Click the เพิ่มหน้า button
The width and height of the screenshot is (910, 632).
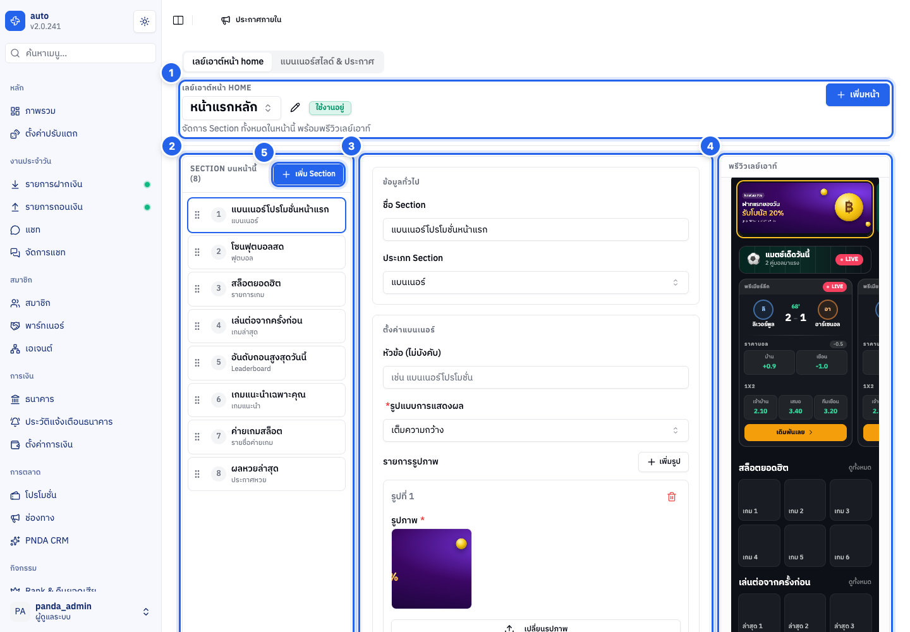[858, 95]
